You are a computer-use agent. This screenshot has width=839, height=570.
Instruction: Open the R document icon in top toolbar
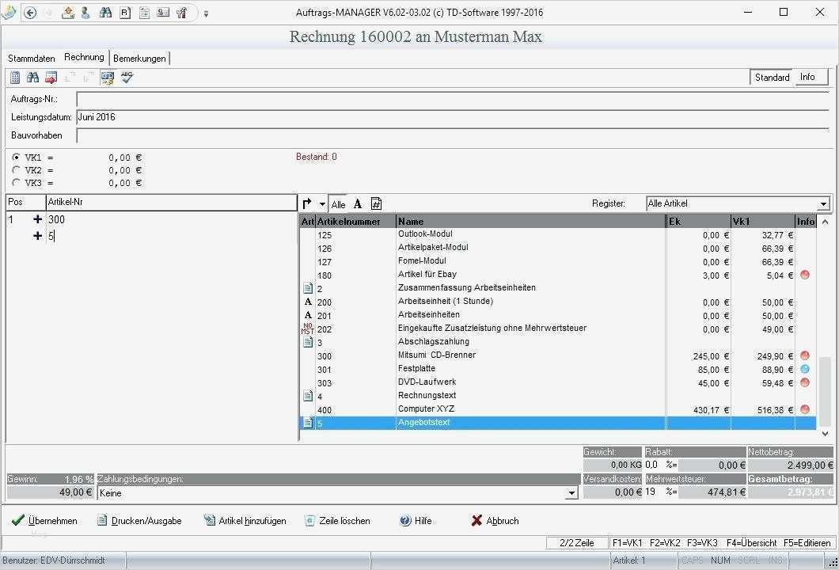[x=125, y=13]
